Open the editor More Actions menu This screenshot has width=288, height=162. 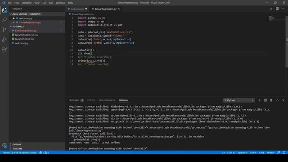coord(283,9)
